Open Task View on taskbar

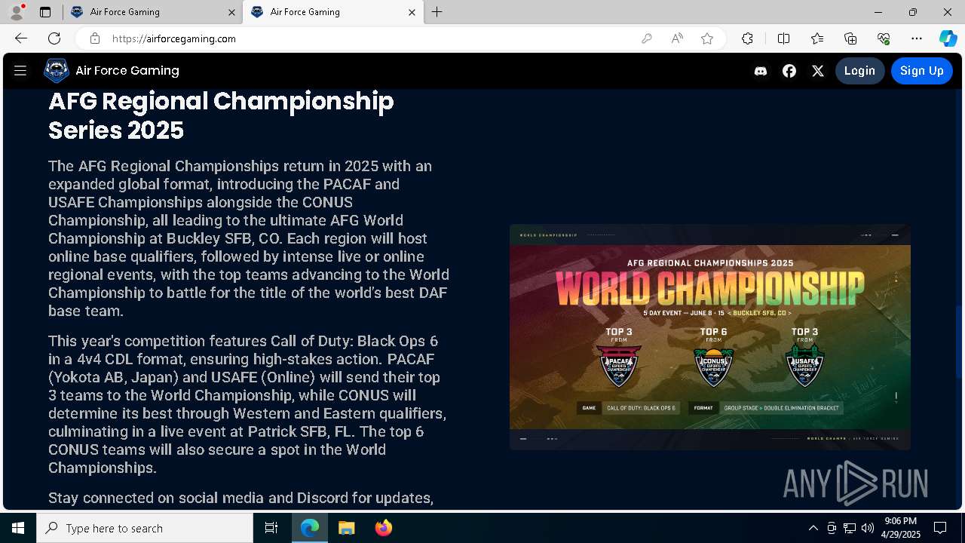tap(271, 528)
